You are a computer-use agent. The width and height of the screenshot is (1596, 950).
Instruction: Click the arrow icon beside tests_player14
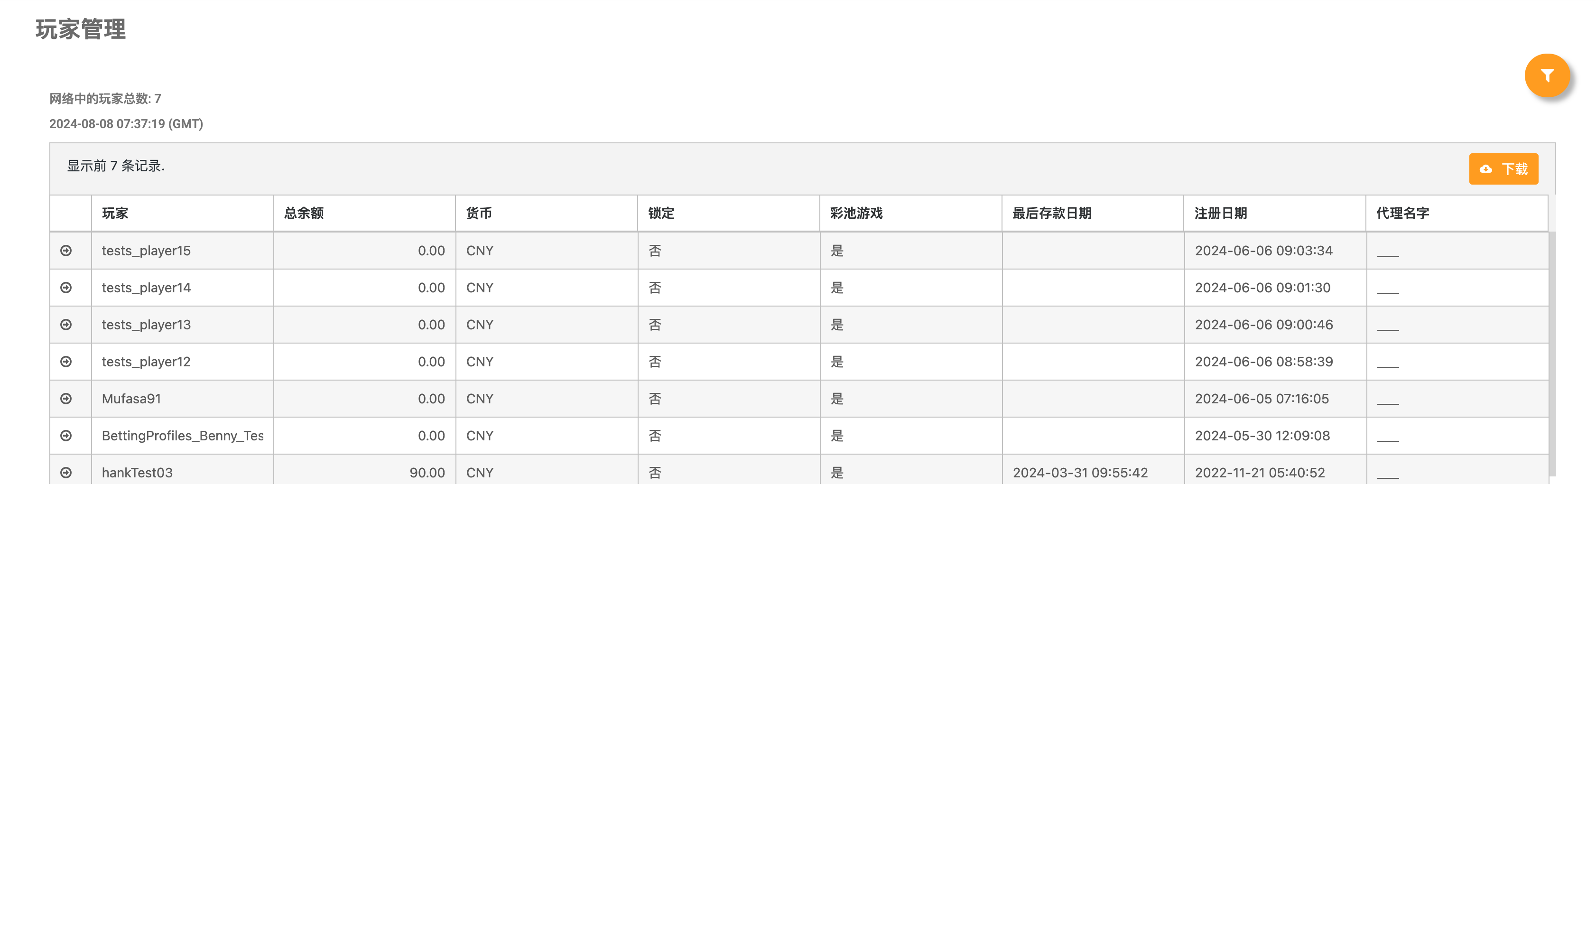coord(66,288)
